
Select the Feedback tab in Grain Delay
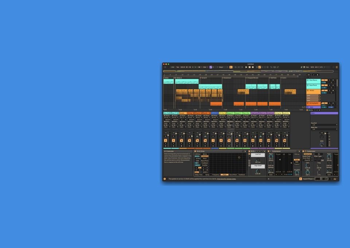point(242,175)
